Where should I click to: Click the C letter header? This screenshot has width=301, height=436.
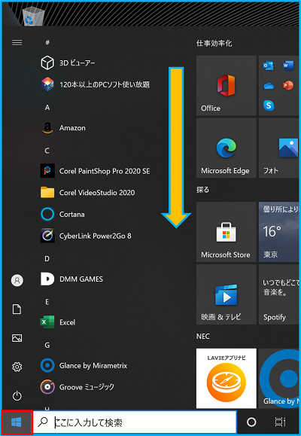click(47, 151)
